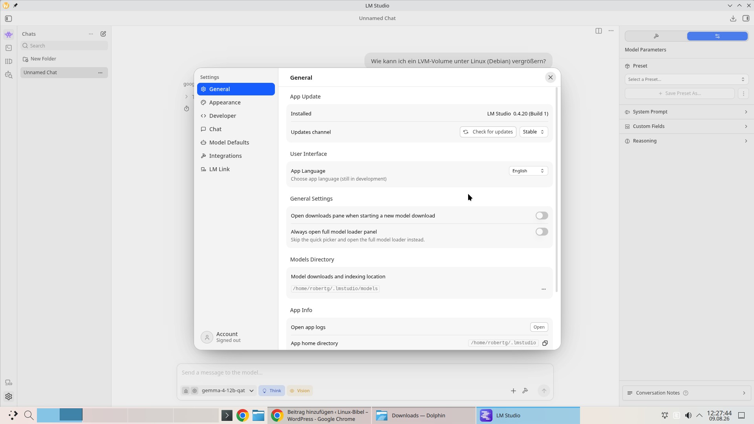The image size is (754, 424).
Task: Select General in Settings sidebar
Action: click(236, 89)
